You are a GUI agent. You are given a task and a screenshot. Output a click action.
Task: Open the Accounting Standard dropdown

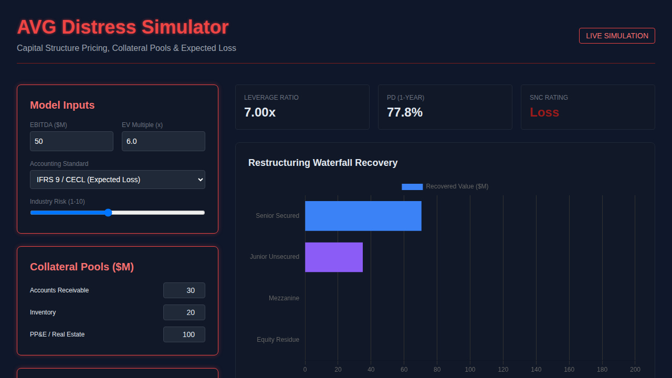[118, 180]
